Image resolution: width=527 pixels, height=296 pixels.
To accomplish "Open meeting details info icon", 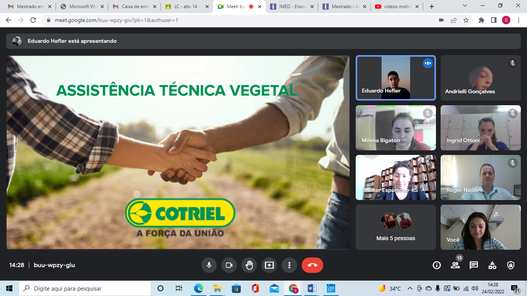I will (437, 265).
